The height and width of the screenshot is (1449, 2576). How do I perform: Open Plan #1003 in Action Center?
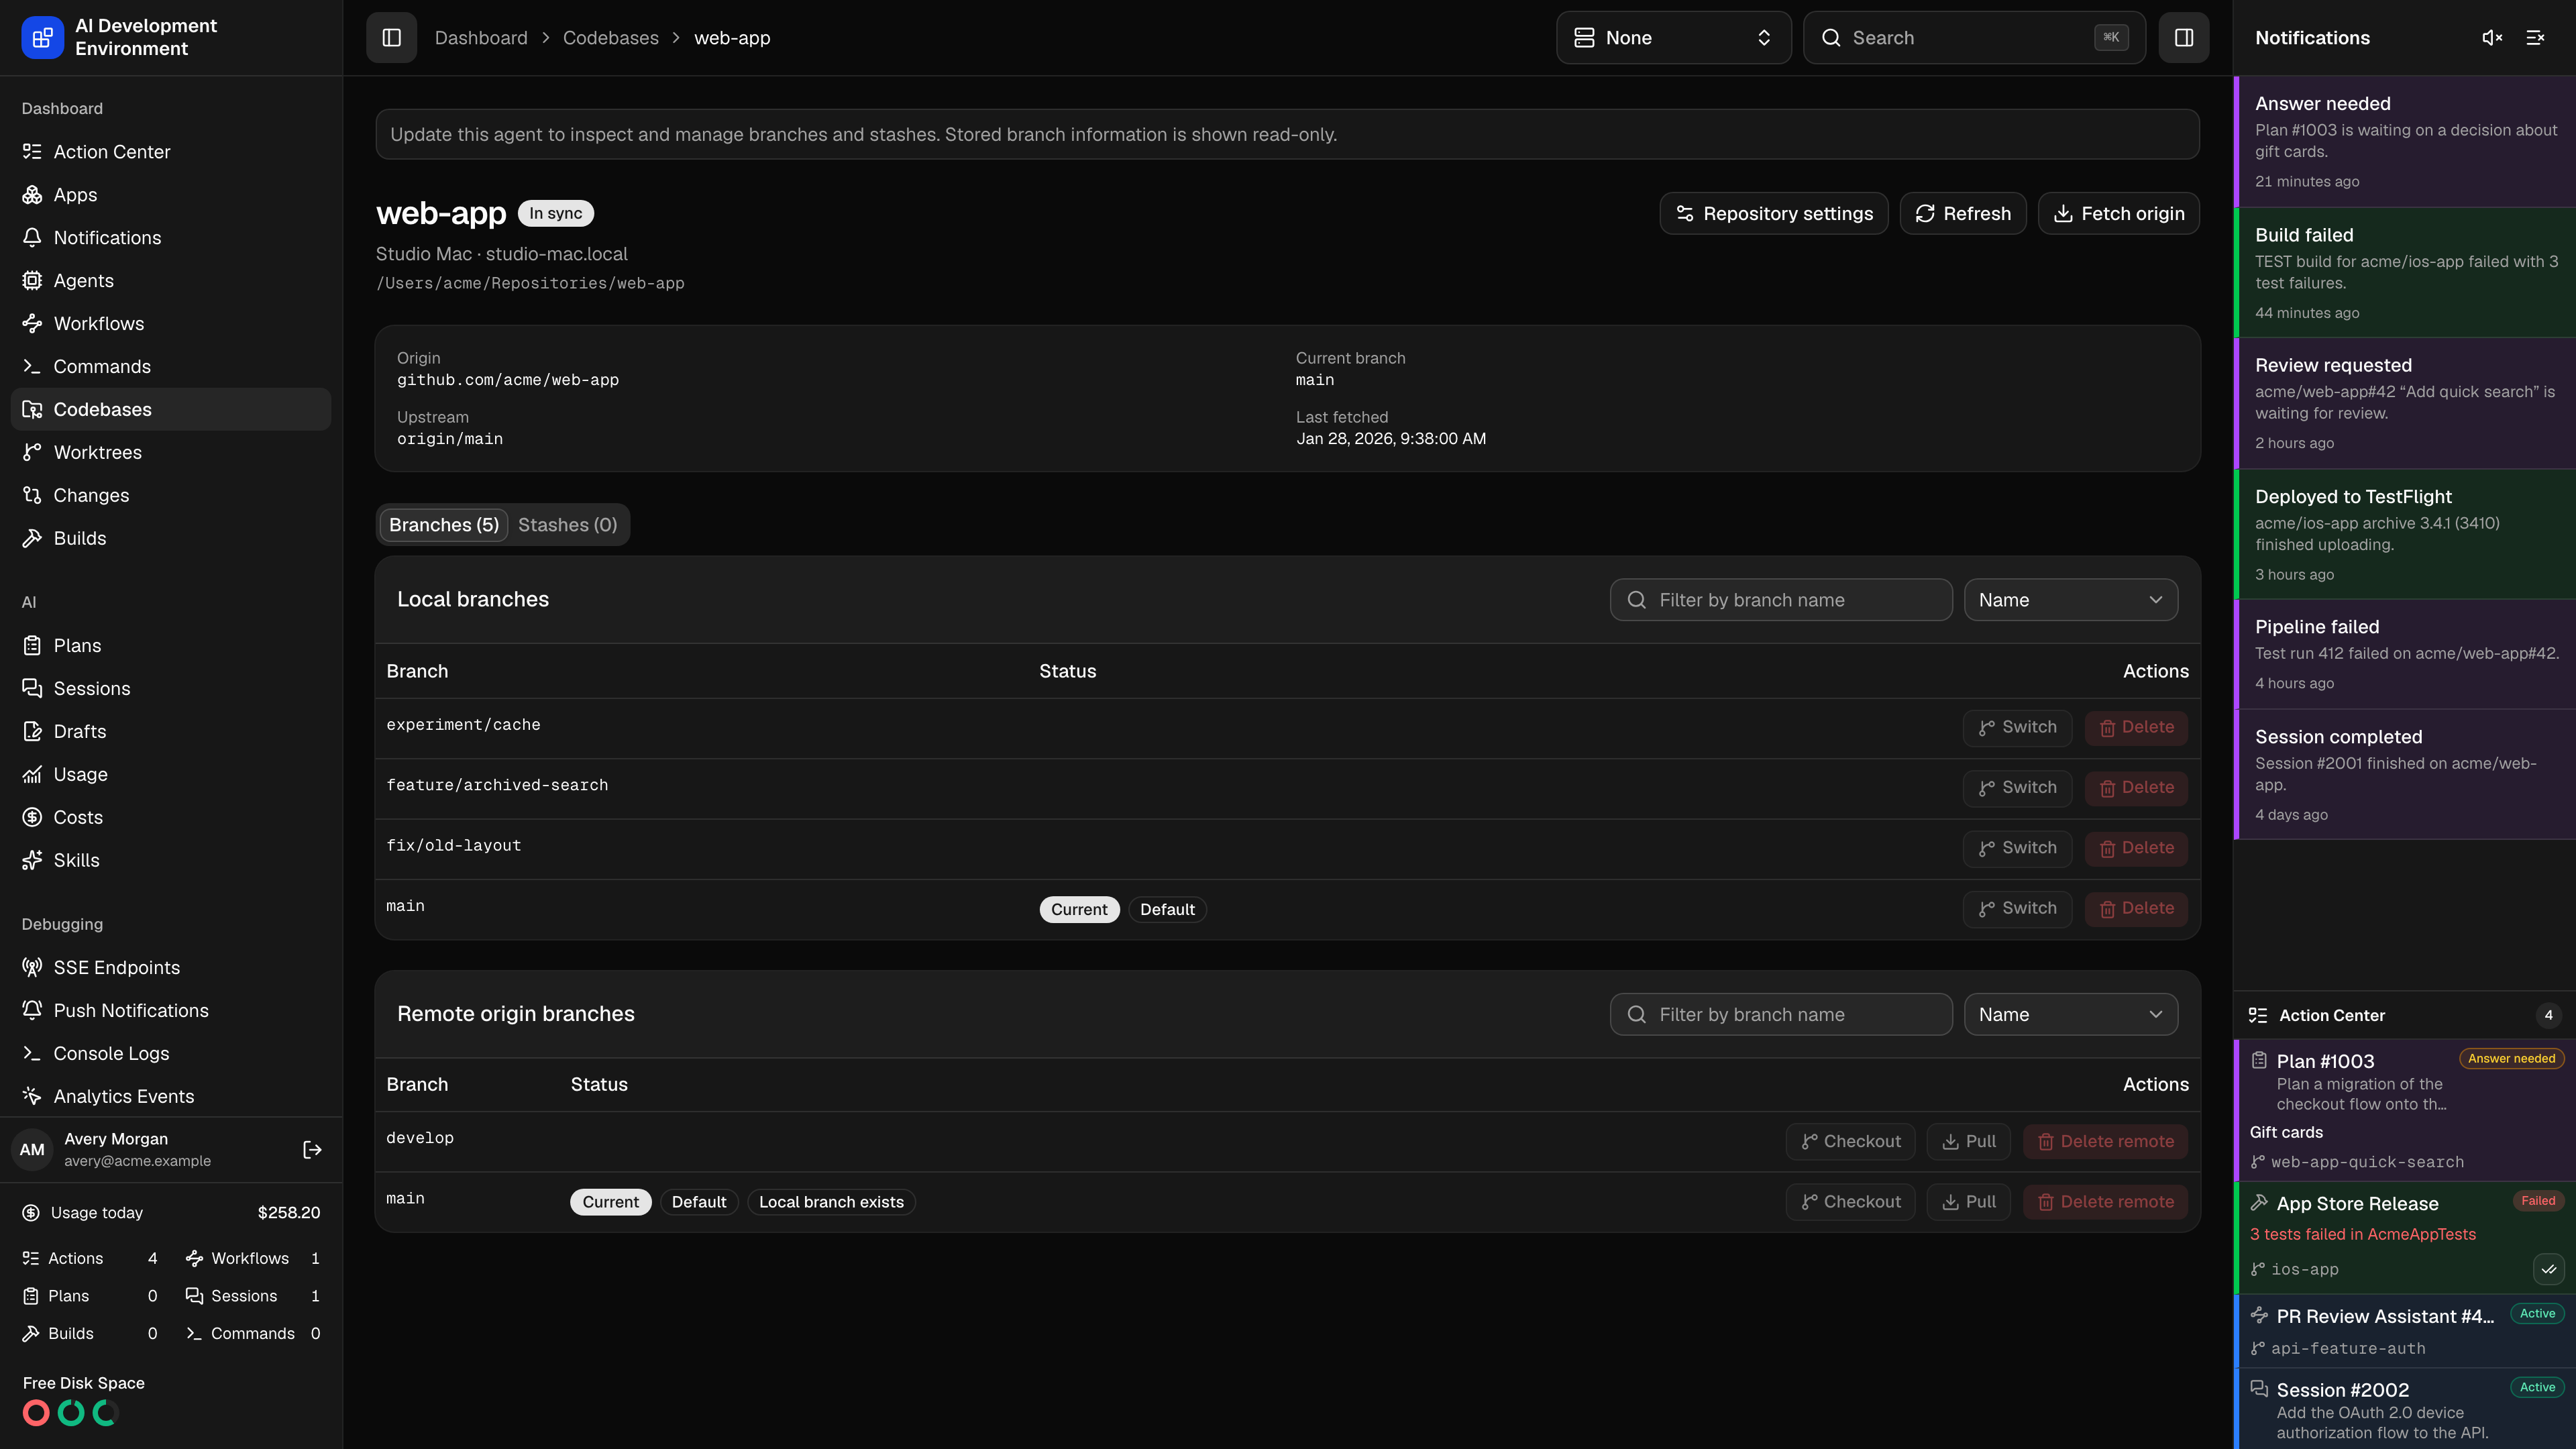tap(2405, 1111)
